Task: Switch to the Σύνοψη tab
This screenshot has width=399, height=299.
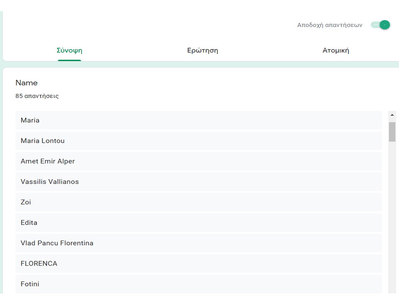Action: pyautogui.click(x=69, y=51)
